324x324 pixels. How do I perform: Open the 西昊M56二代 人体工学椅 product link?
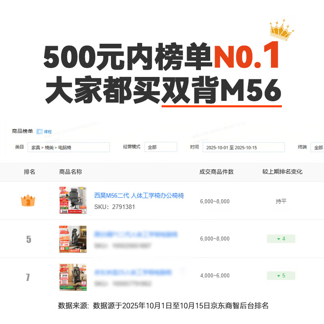(139, 196)
